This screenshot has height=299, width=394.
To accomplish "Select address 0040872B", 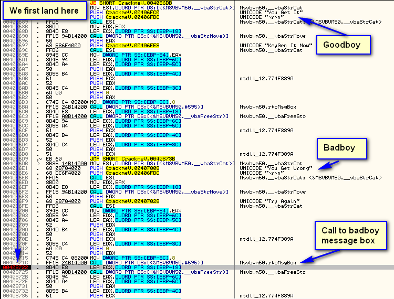I will point(16,277).
